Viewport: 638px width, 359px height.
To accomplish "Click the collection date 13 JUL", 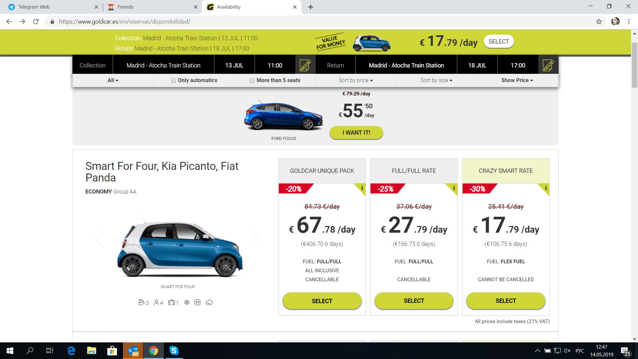I will point(234,65).
